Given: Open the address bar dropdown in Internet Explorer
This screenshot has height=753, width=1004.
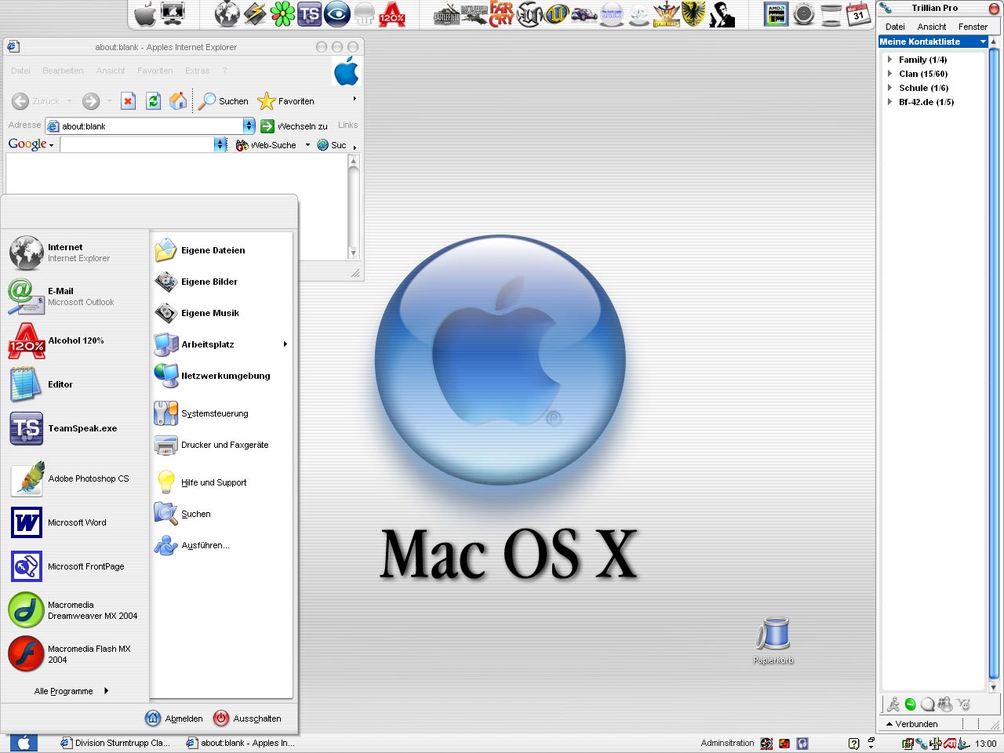Looking at the screenshot, I should 249,125.
